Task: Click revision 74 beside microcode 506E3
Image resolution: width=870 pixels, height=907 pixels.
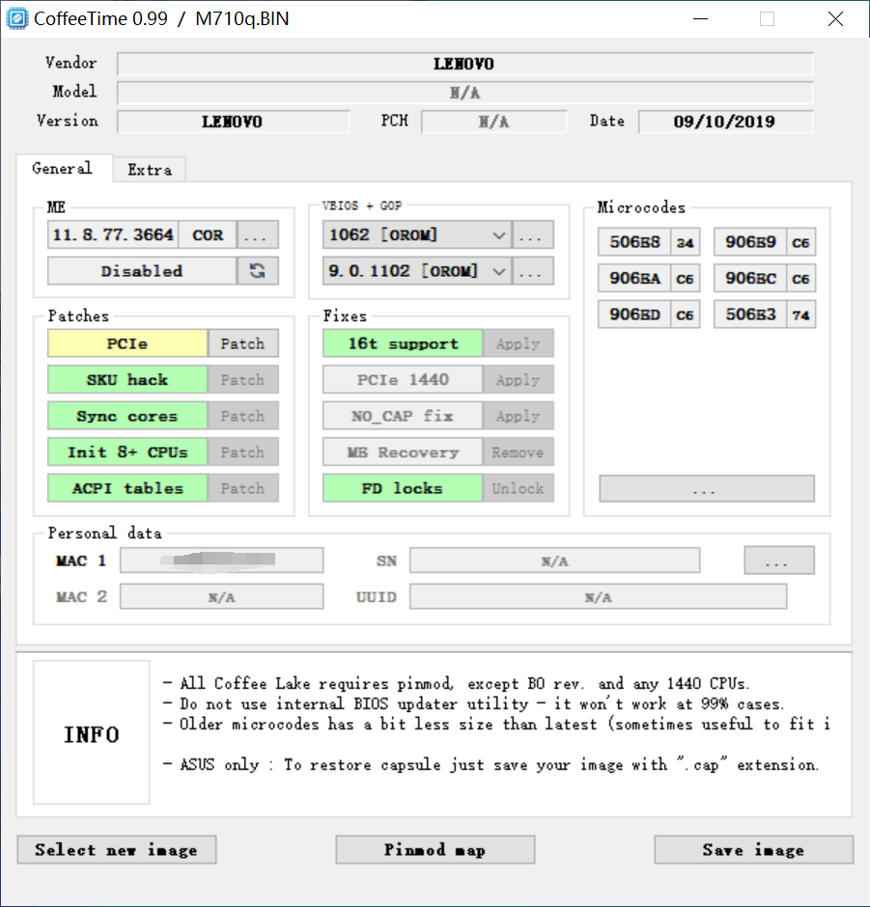Action: (801, 315)
